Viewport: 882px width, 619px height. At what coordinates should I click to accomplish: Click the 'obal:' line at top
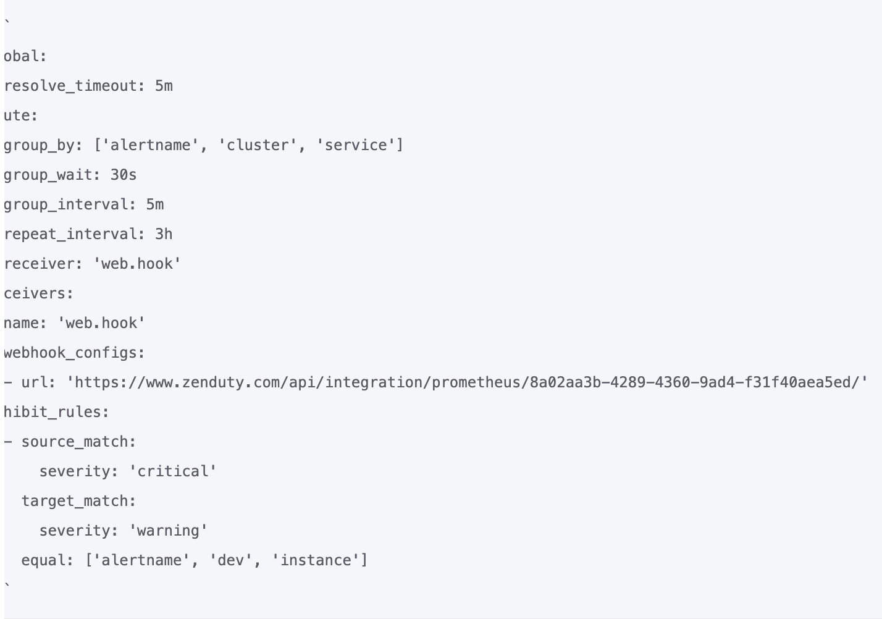(26, 56)
